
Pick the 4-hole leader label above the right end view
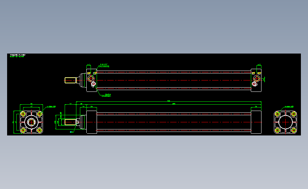tap(289, 107)
